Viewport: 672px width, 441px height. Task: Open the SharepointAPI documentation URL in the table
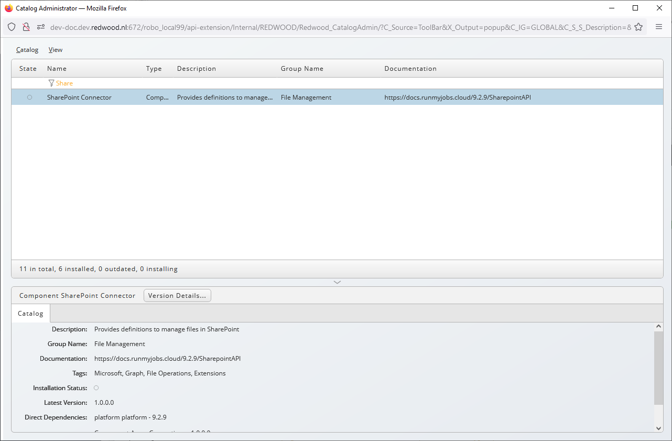458,98
